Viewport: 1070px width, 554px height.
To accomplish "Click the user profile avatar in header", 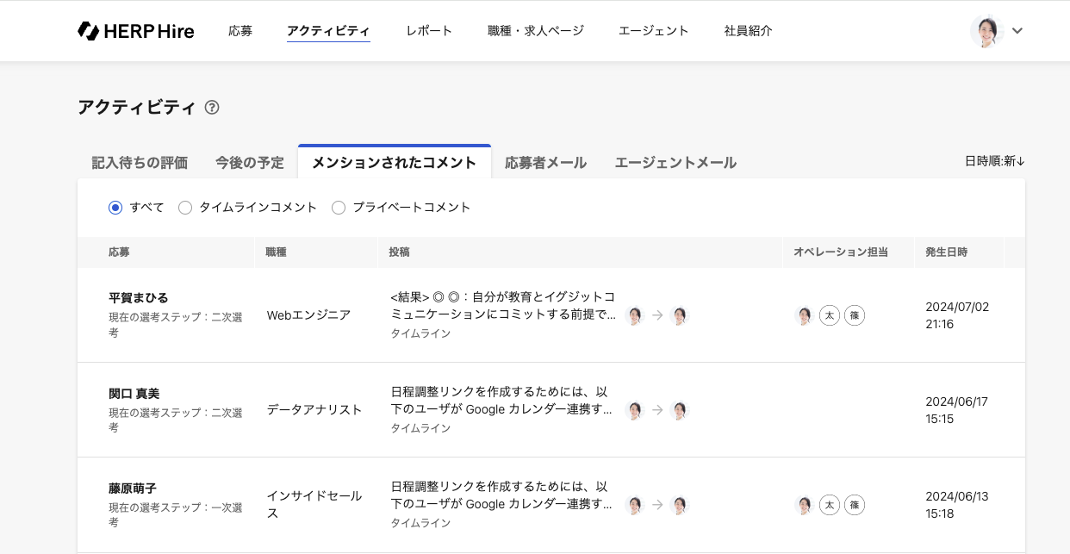I will point(986,31).
